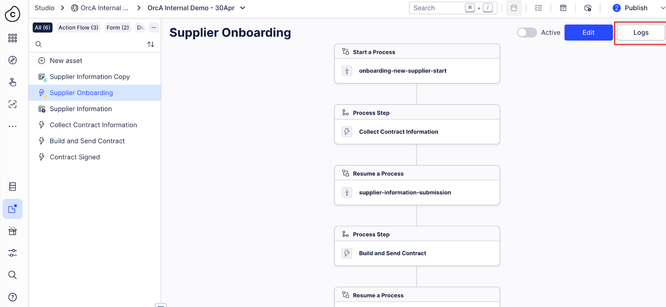Click the checklist icon in top toolbar

(x=539, y=8)
